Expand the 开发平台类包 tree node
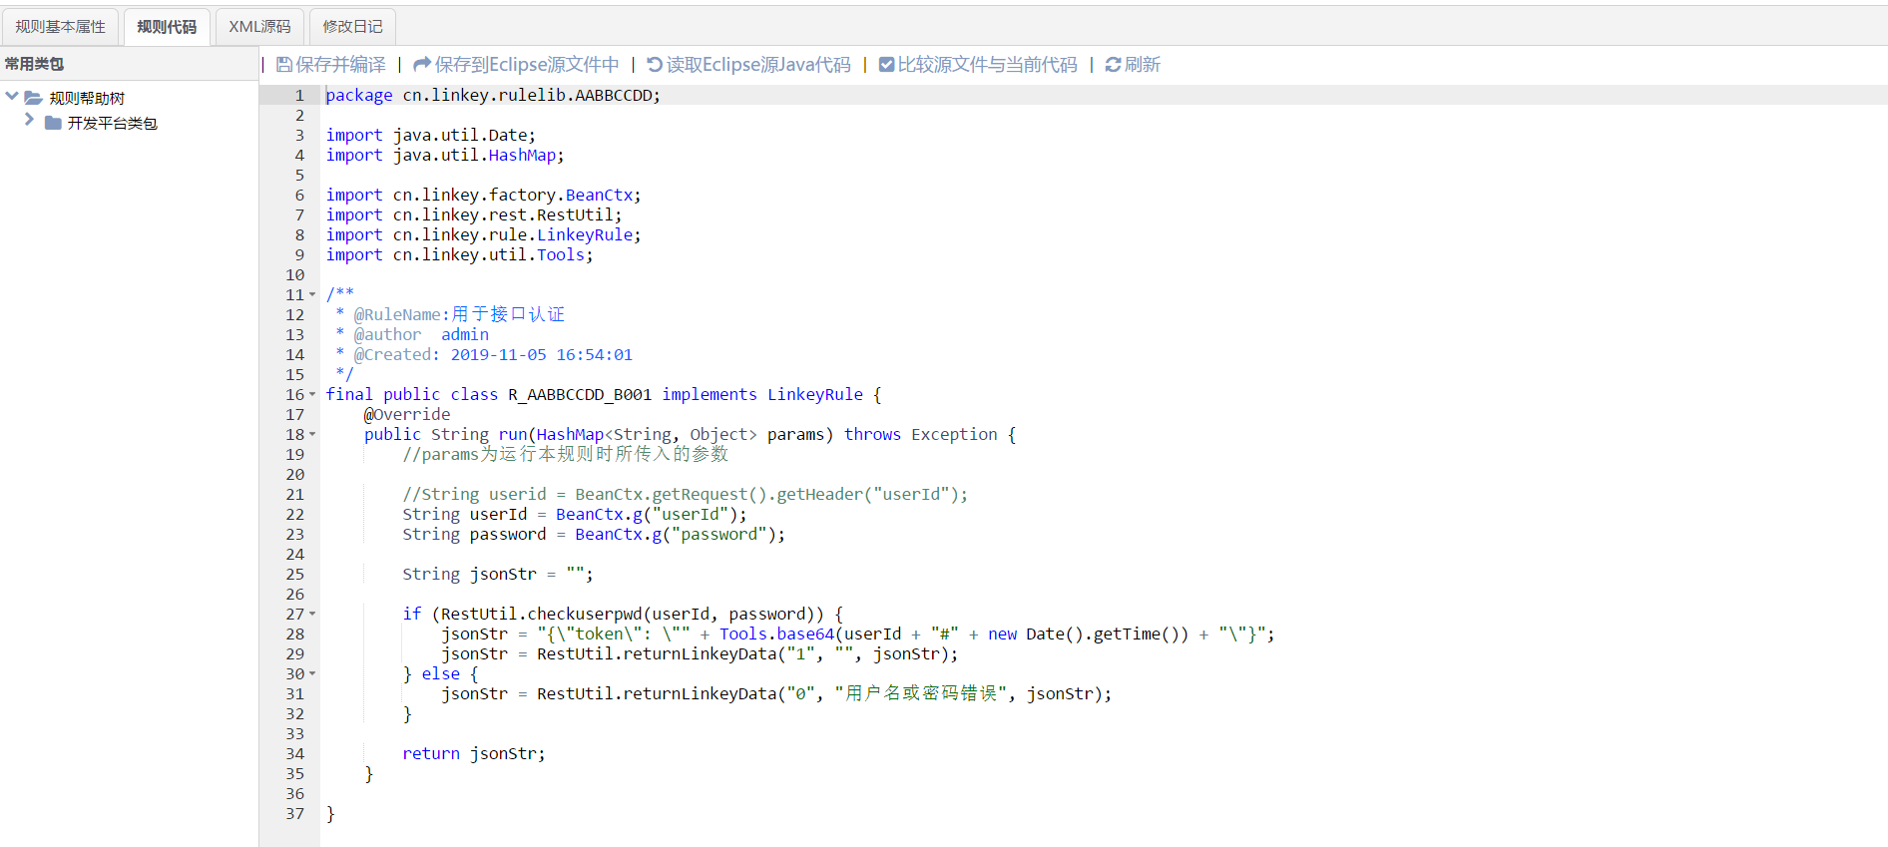The height and width of the screenshot is (847, 1888). coord(29,120)
